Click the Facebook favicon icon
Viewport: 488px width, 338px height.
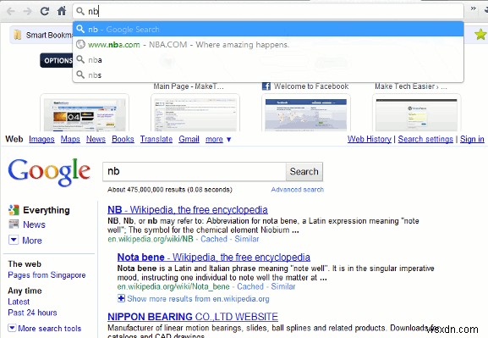pos(266,86)
